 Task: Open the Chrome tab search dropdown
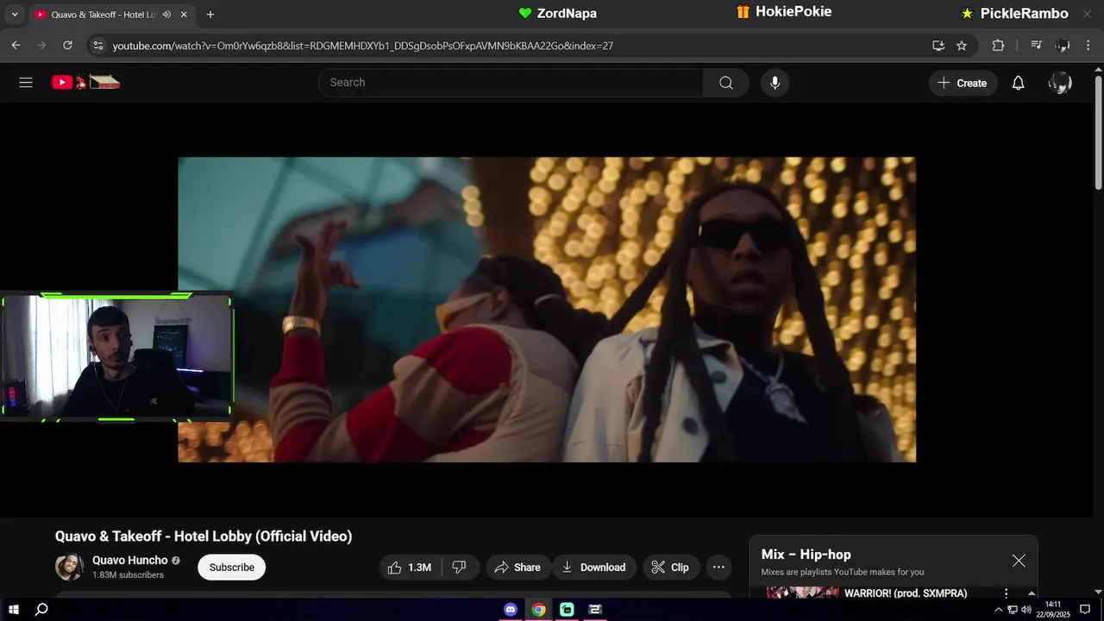[x=14, y=15]
